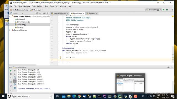Open Project panel gear settings
Screen dimensions: 177x99
44,13
